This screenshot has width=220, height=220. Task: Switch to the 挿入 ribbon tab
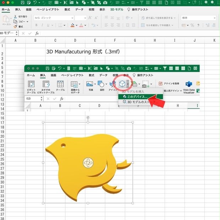(x=18, y=10)
